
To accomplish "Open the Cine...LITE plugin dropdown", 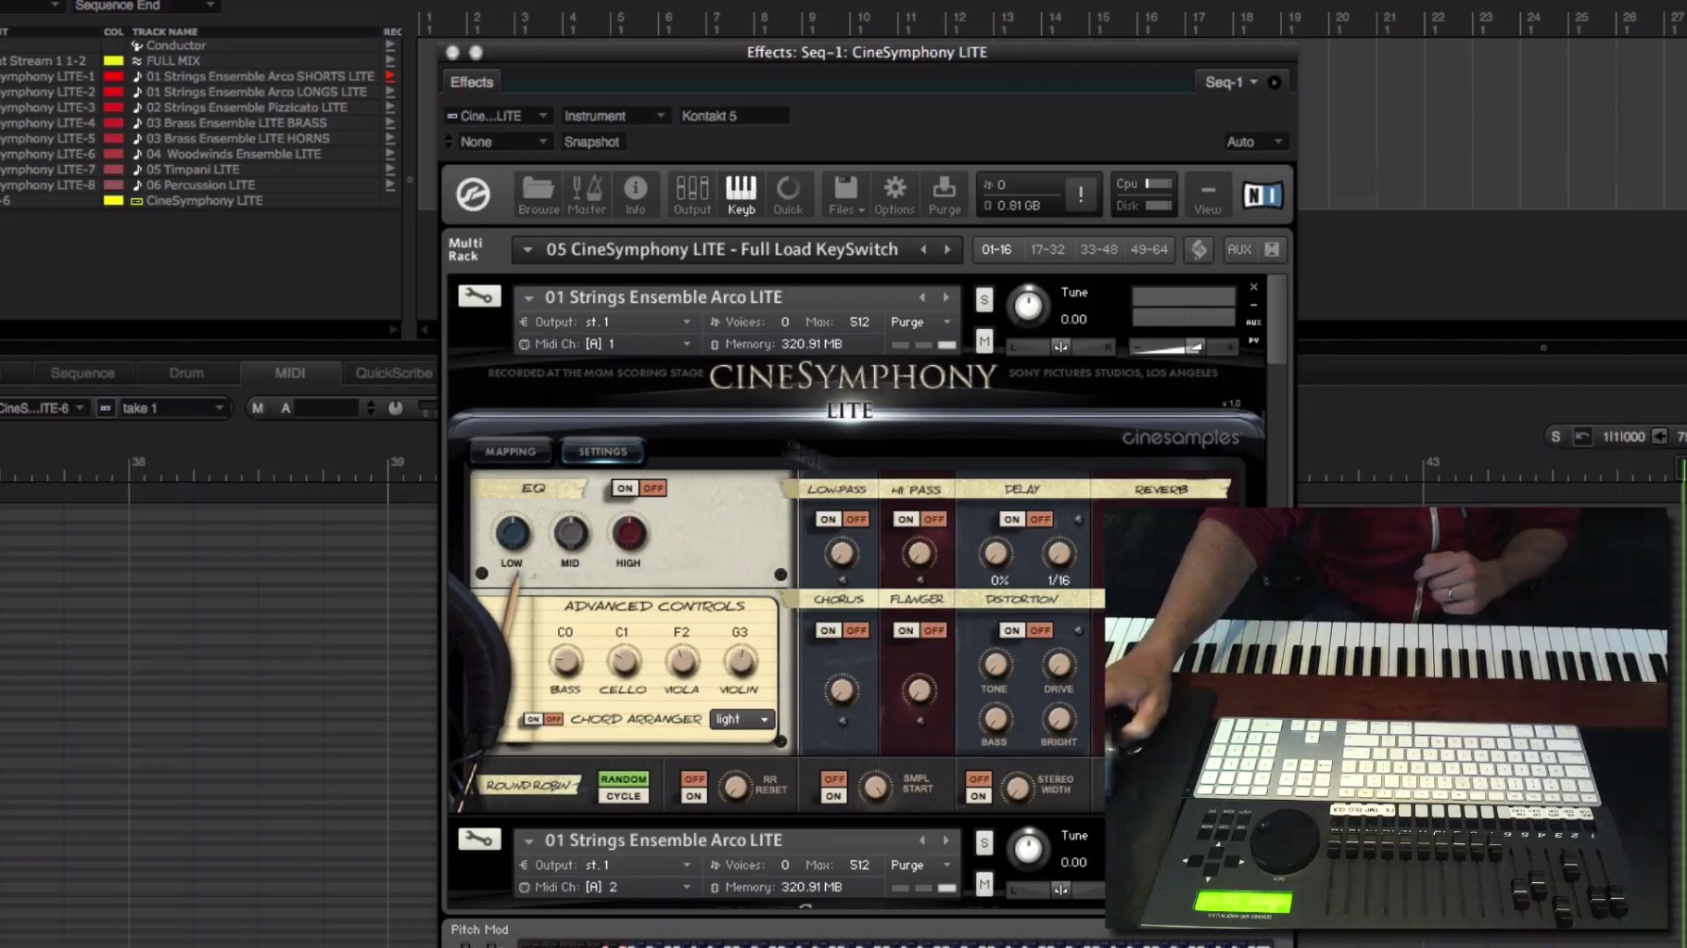I will 499,116.
